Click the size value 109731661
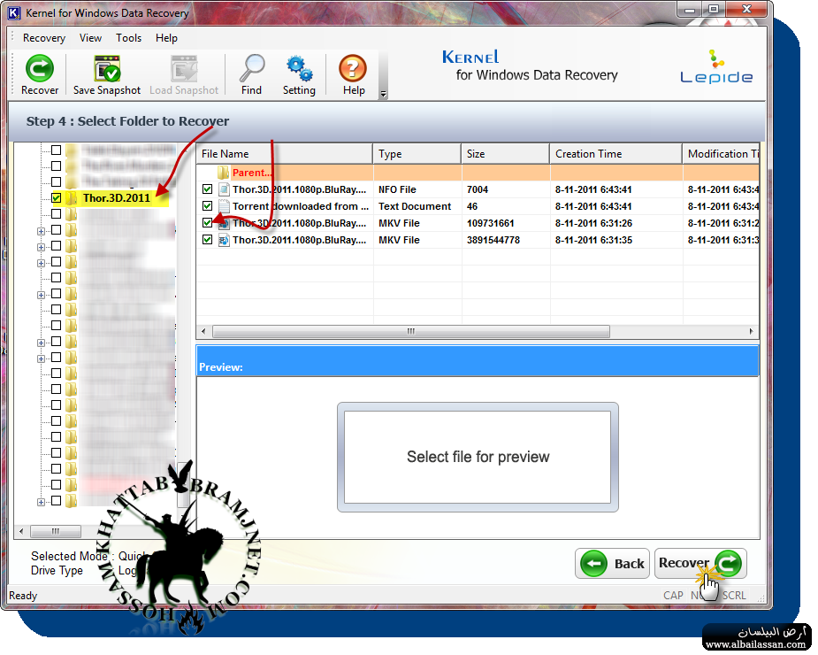The width and height of the screenshot is (818, 655). tap(491, 223)
